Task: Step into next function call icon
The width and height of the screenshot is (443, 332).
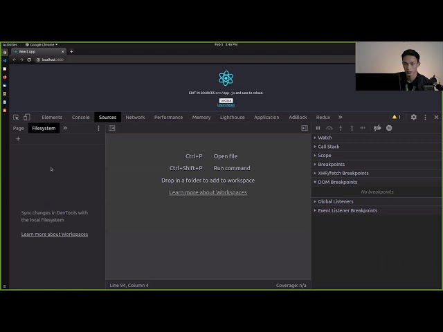Action: 341,128
